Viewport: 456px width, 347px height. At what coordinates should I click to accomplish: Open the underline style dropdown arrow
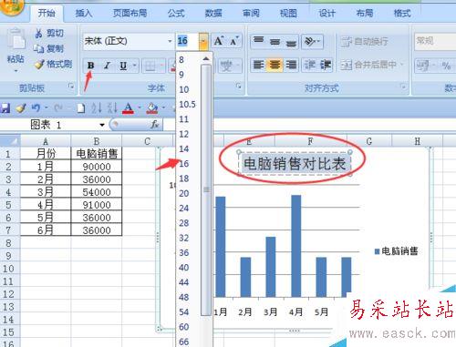pos(134,66)
